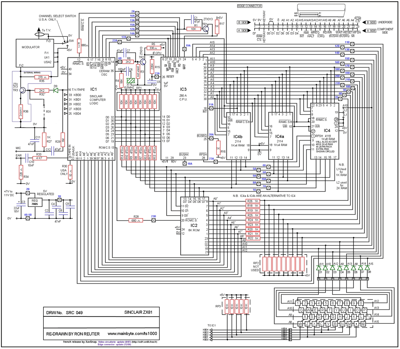Click resistor R6 2K2
Image resolution: width=400 pixels, height=349 pixels.
click(128, 62)
